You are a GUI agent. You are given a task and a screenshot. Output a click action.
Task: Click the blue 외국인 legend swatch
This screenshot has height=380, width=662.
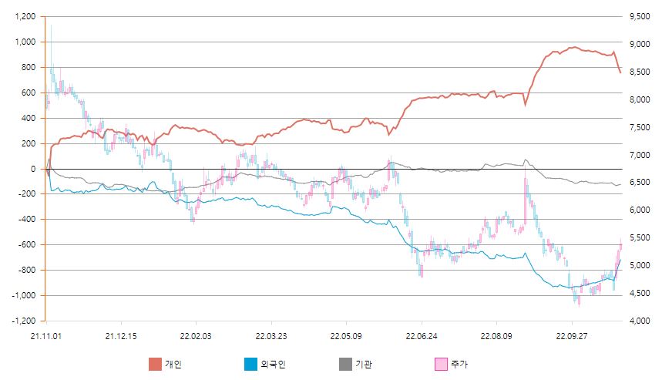click(x=250, y=363)
